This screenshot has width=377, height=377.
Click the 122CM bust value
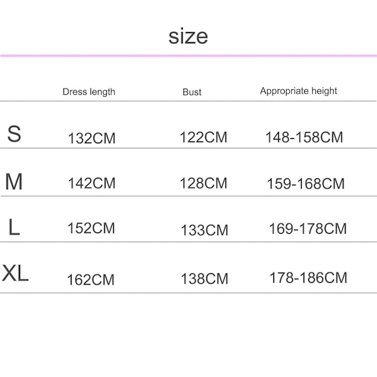[204, 137]
